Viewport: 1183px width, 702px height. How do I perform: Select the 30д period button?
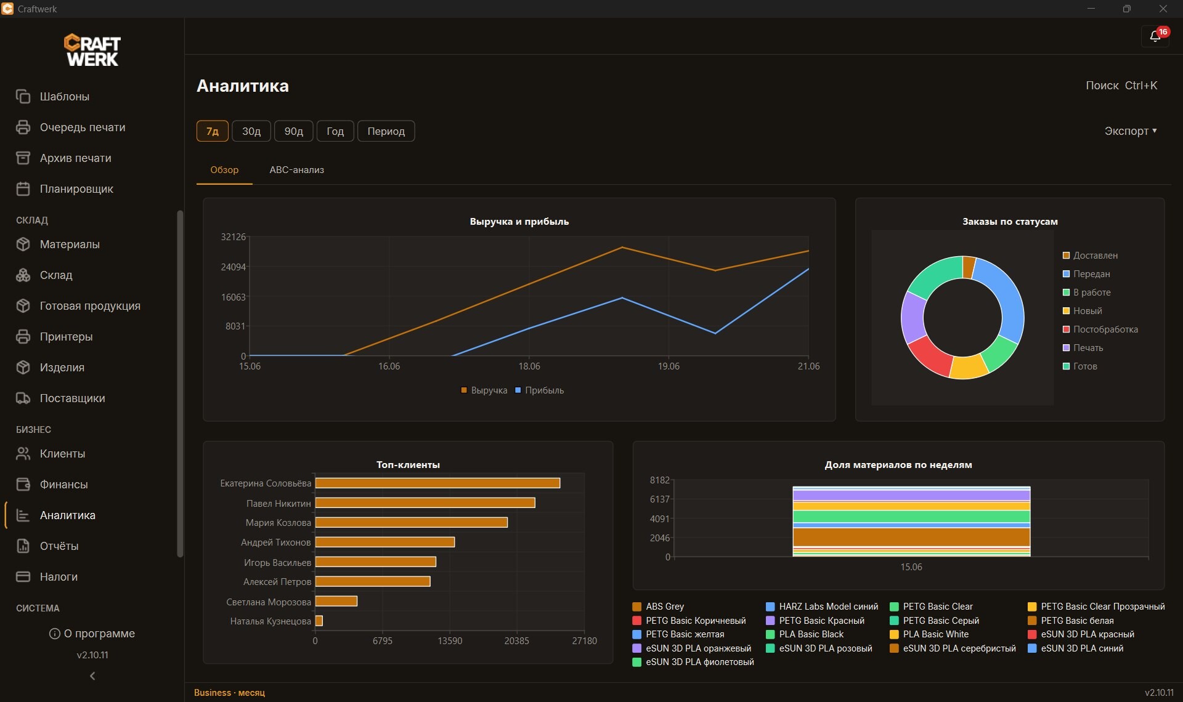pos(251,131)
